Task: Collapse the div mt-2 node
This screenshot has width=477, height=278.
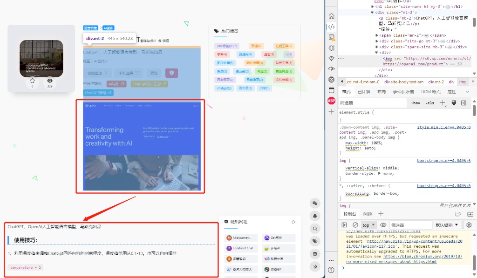Action: [372, 13]
